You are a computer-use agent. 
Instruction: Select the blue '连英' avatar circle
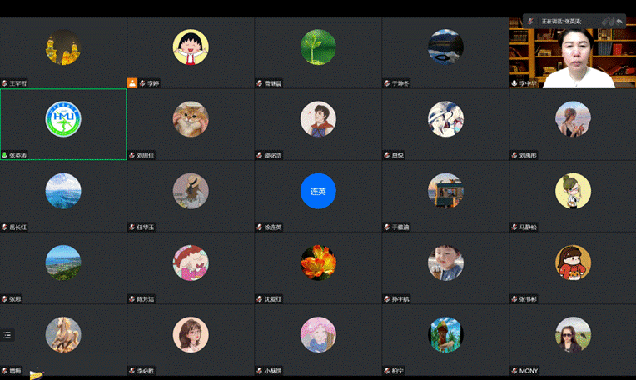click(x=318, y=191)
